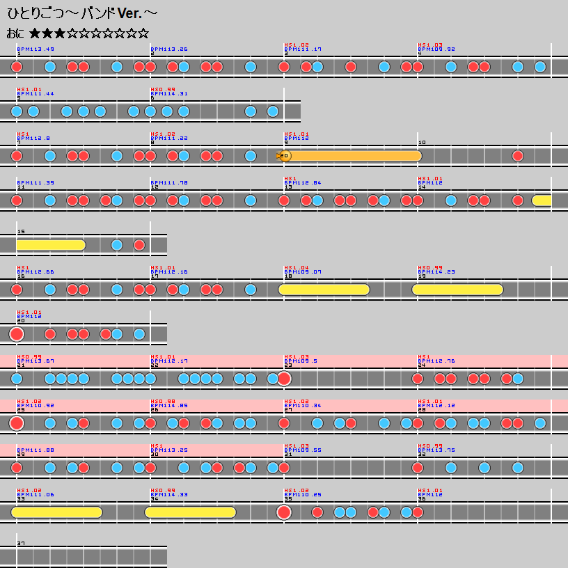Click the BPM113.49 label at measure 1

(35, 49)
